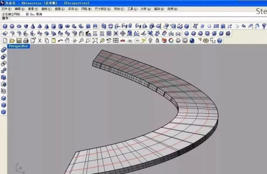This screenshot has height=174, width=267.
Task: Click the blue Help question mark icon
Action: point(220,40)
